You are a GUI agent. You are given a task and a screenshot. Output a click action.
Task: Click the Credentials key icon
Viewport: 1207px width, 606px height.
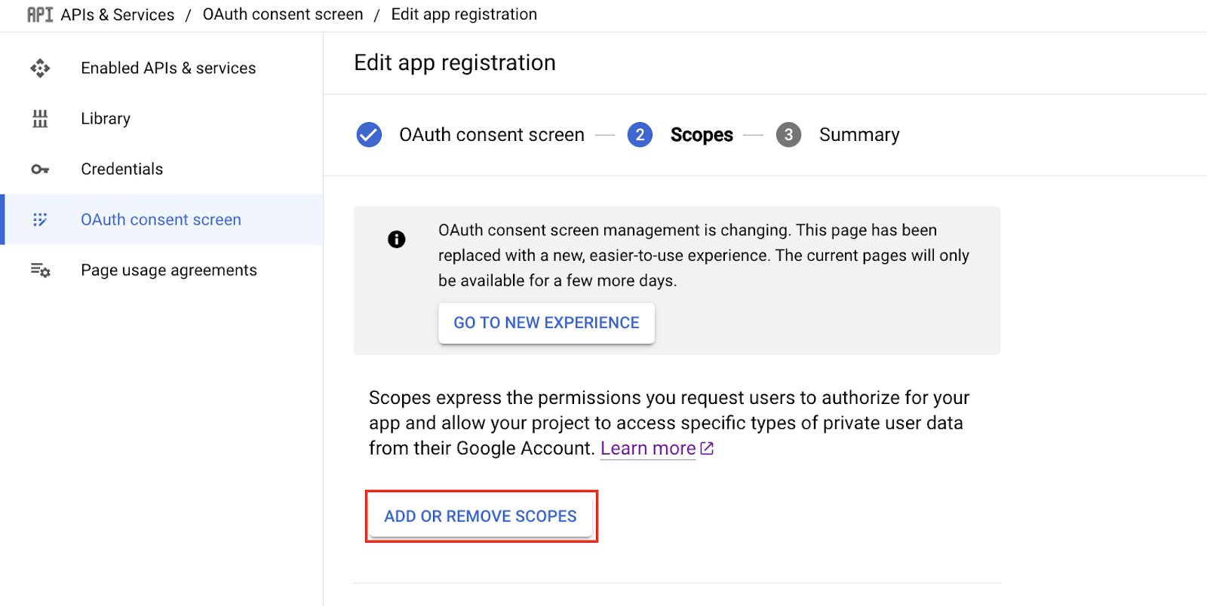pos(40,170)
